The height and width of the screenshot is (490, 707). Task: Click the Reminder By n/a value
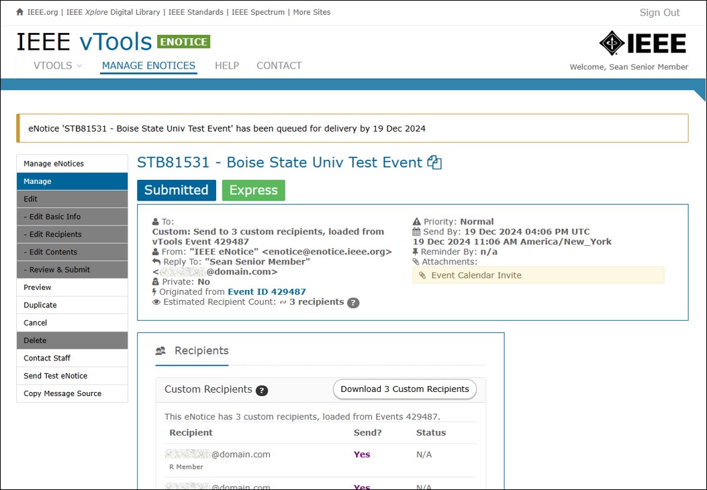click(x=489, y=252)
